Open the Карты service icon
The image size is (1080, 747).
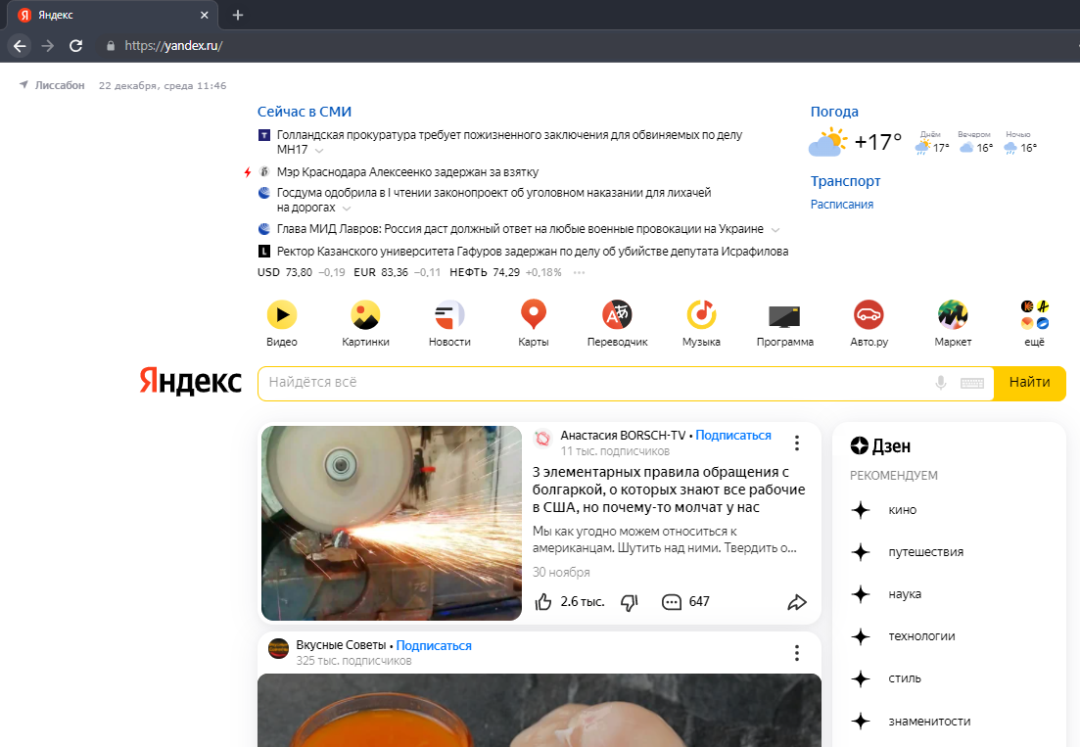coord(533,314)
